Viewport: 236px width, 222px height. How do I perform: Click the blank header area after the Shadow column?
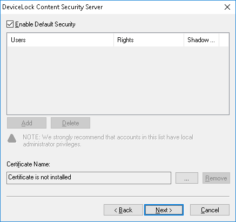coord(224,40)
